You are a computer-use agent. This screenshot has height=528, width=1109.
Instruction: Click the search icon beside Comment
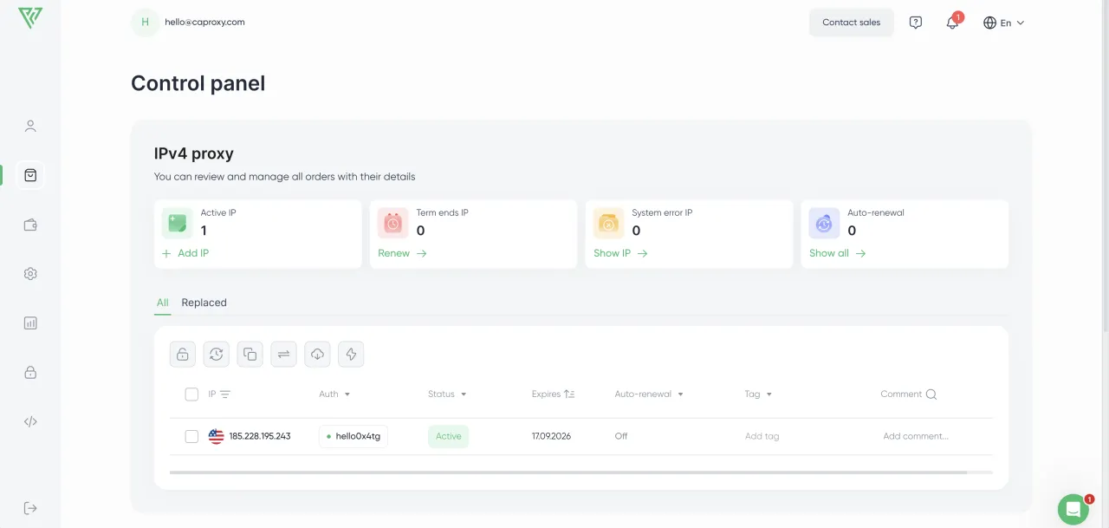coord(931,394)
